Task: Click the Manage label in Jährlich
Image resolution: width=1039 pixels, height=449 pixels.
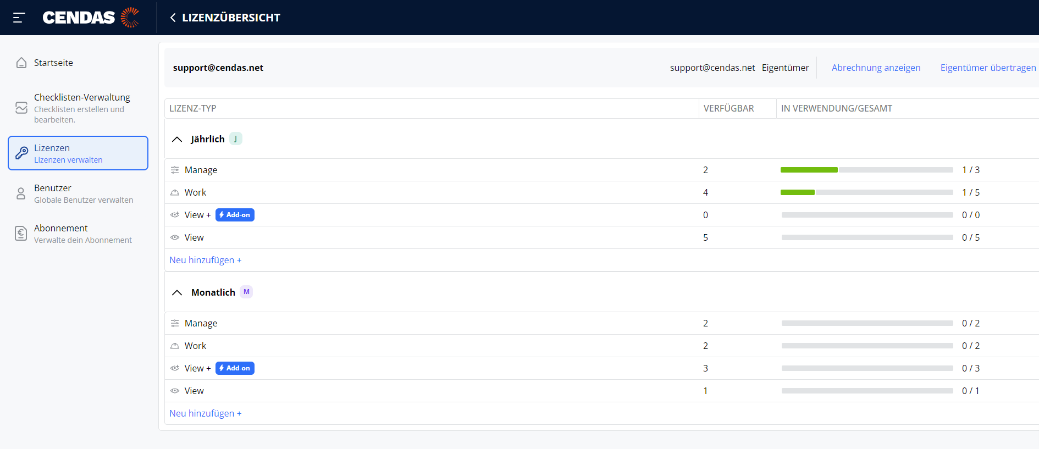Action: pyautogui.click(x=201, y=170)
